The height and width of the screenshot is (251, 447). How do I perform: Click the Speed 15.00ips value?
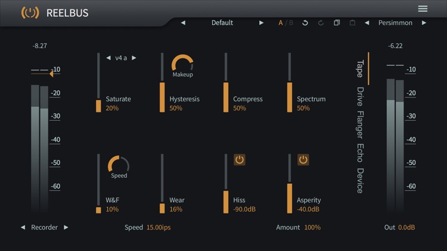(159, 227)
